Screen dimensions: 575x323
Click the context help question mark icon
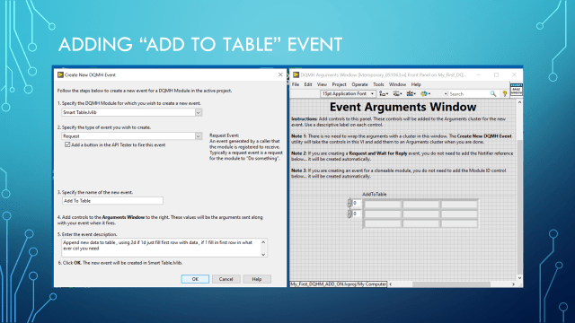[x=505, y=93]
